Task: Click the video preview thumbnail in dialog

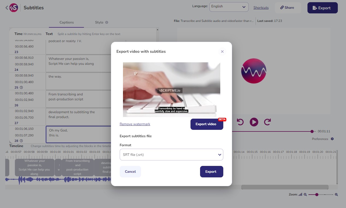Action: [x=171, y=90]
